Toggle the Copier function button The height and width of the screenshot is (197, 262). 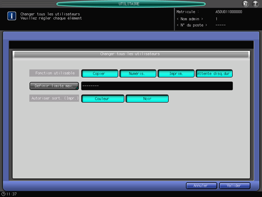click(x=100, y=74)
